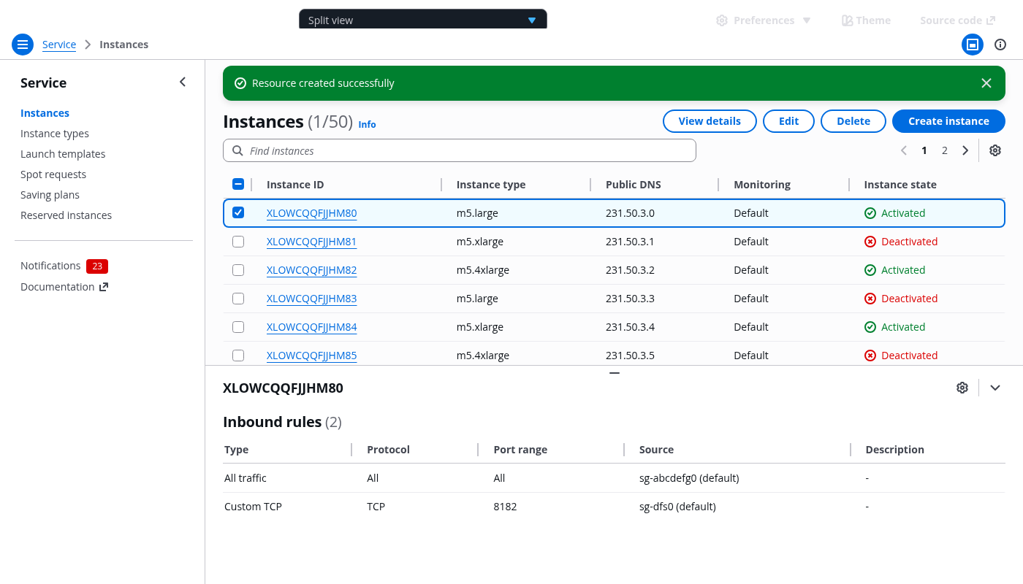Dismiss the success notification banner
Screen dimensions: 1023x584
[986, 83]
